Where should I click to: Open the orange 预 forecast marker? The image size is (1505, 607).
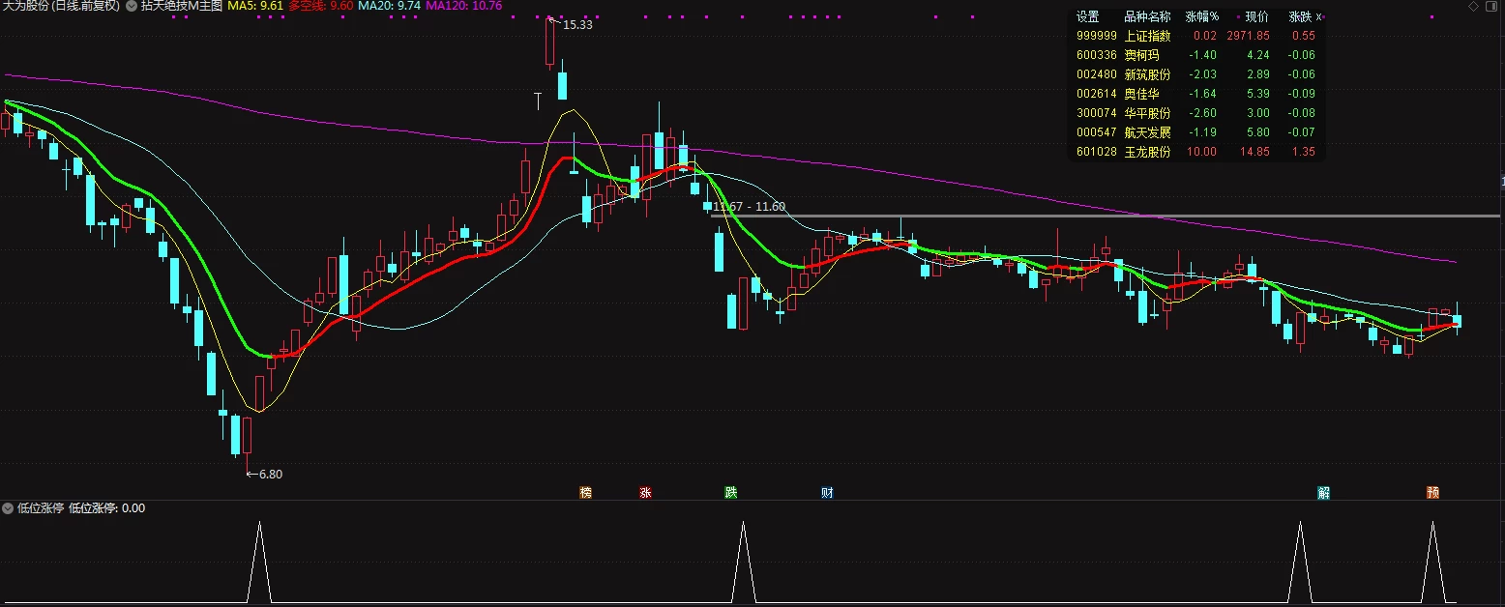1432,493
